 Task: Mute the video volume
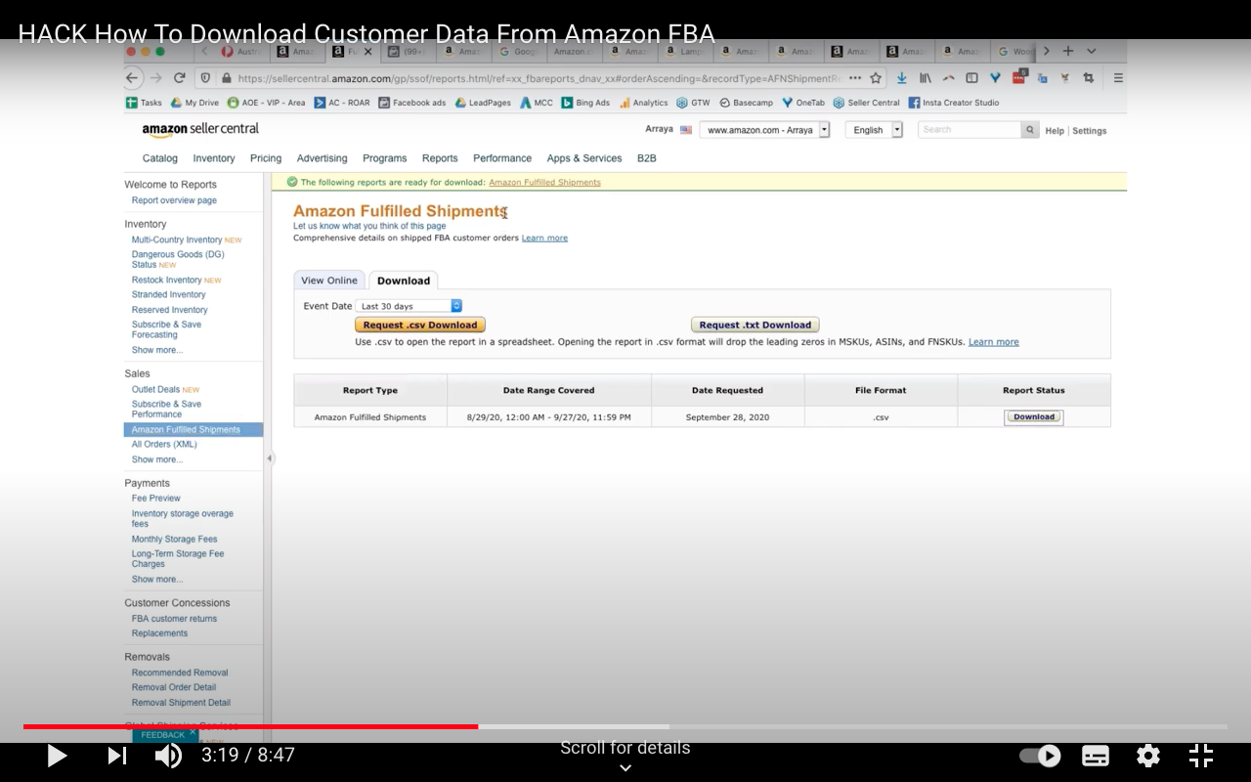[168, 756]
